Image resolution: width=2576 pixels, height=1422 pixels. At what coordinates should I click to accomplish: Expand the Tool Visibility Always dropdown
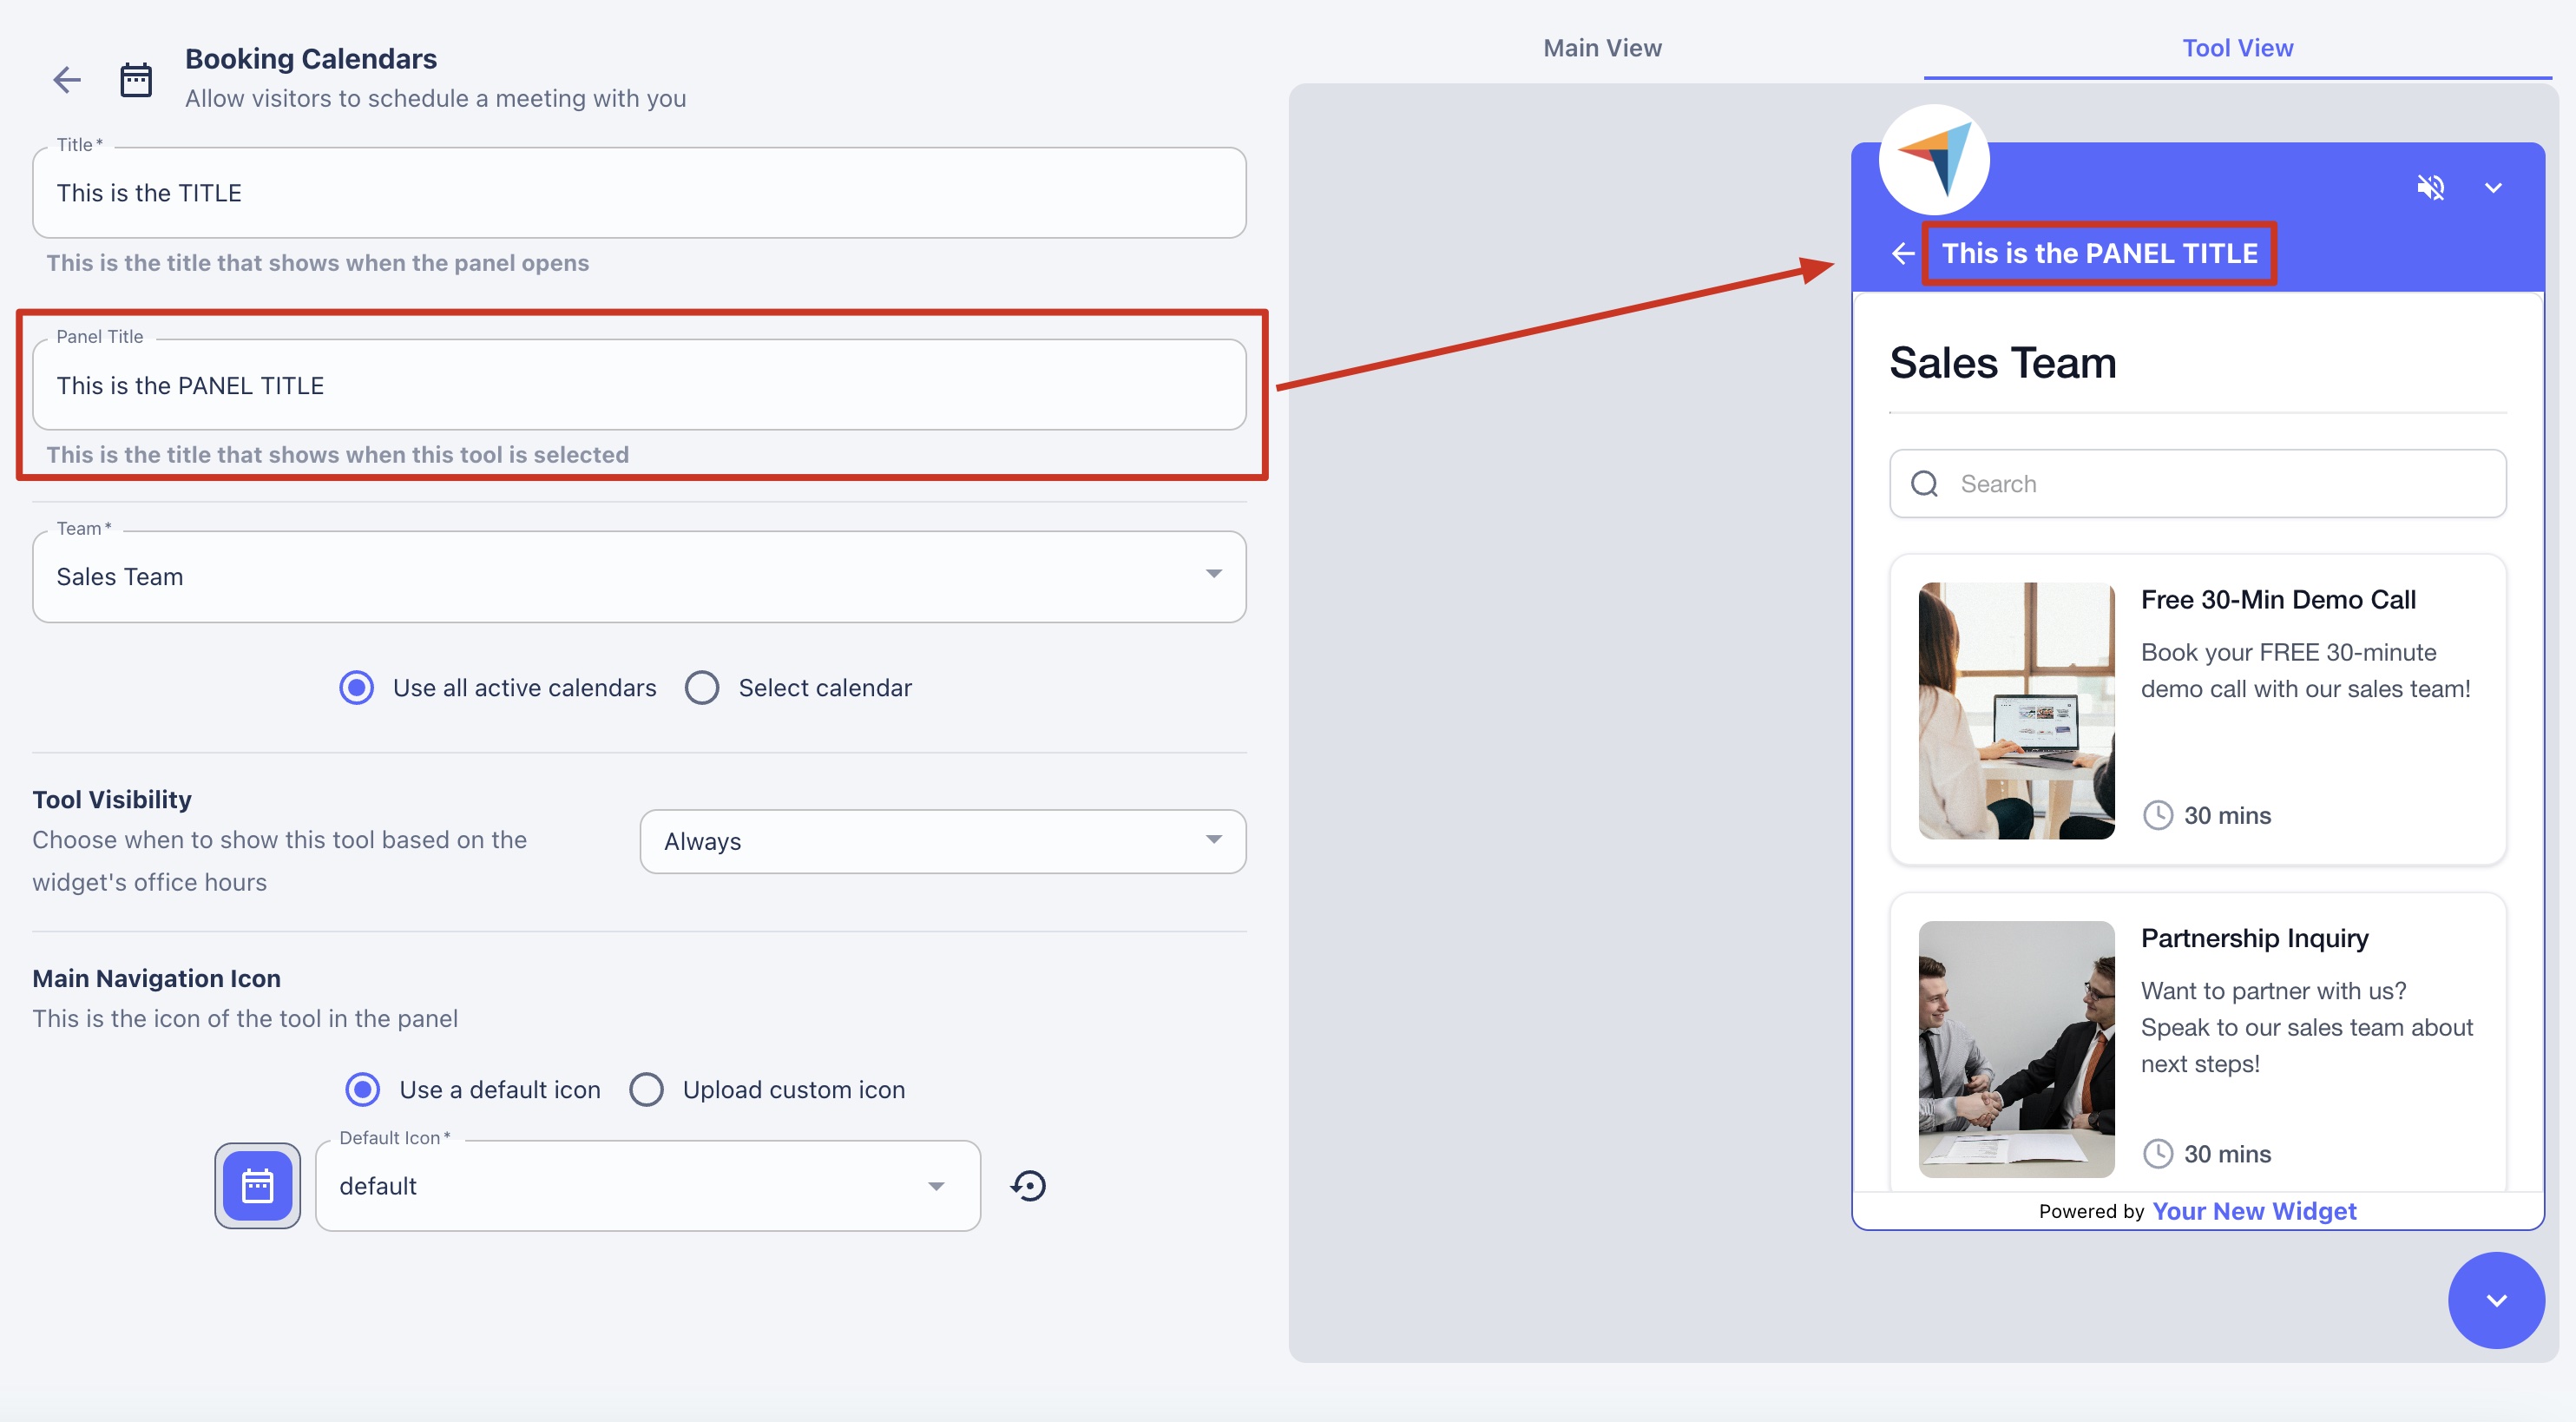(942, 842)
